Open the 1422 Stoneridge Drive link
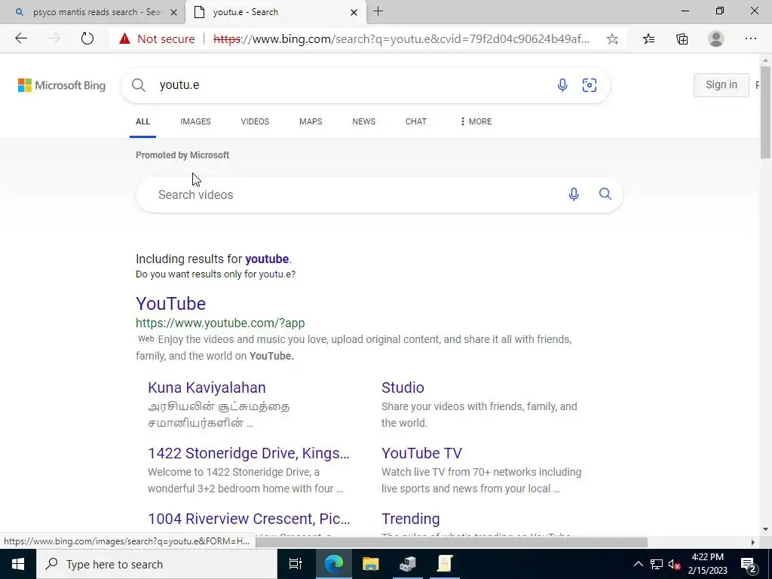 point(249,453)
